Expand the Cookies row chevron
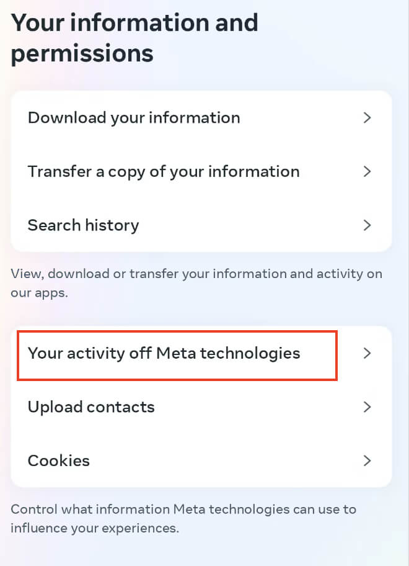The image size is (409, 566). click(367, 461)
